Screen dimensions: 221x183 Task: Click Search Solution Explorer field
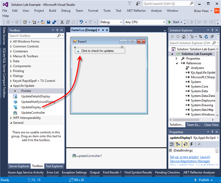coord(190,43)
